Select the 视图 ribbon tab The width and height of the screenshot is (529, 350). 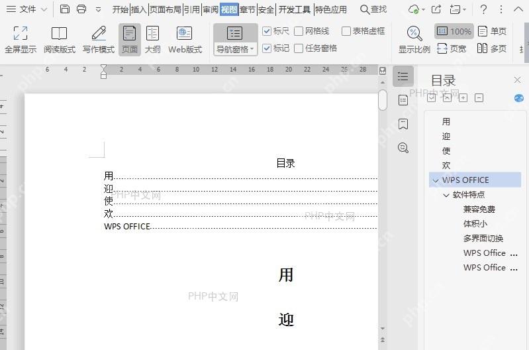[229, 9]
